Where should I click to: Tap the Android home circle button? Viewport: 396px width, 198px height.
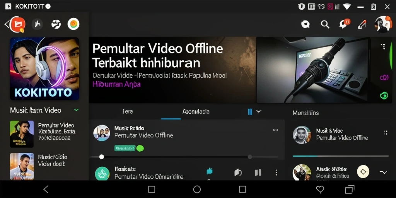click(x=197, y=189)
